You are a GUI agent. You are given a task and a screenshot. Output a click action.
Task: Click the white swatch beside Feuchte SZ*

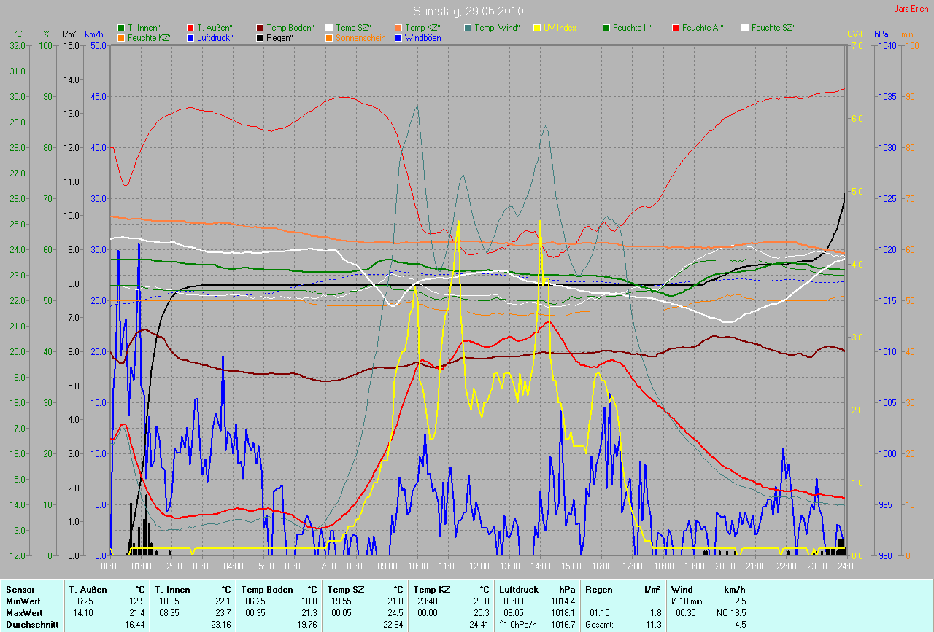point(745,28)
